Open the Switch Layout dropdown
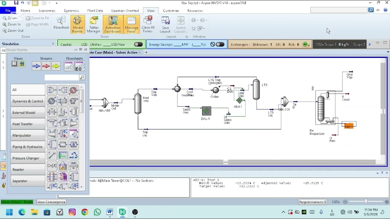 pyautogui.click(x=181, y=24)
